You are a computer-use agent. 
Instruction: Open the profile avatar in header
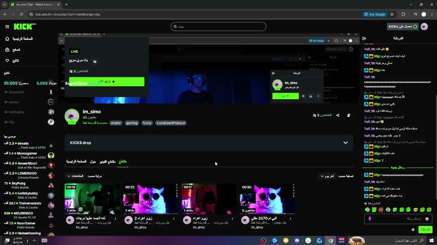[x=424, y=27]
